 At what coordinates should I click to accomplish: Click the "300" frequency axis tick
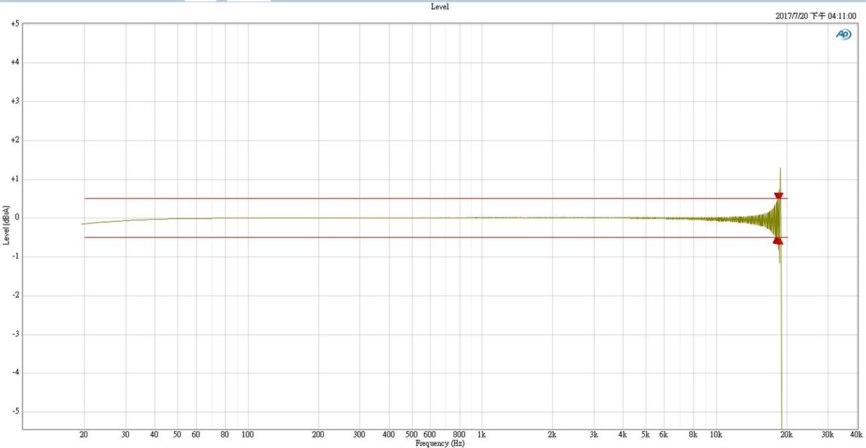coord(360,435)
